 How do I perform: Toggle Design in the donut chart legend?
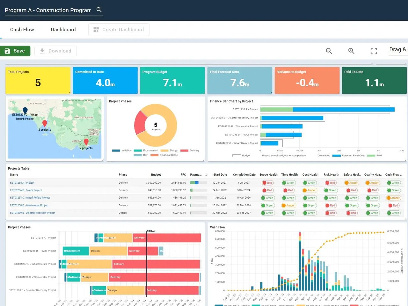point(169,150)
